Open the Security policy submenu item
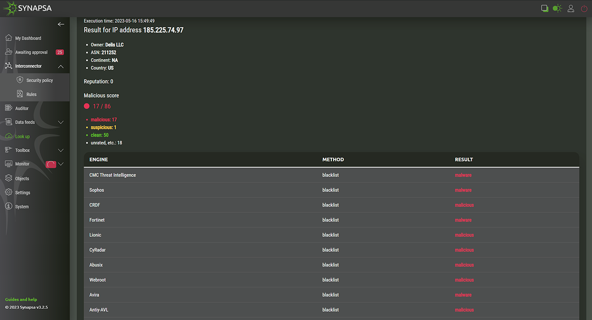Viewport: 592px width, 320px height. pyautogui.click(x=39, y=80)
